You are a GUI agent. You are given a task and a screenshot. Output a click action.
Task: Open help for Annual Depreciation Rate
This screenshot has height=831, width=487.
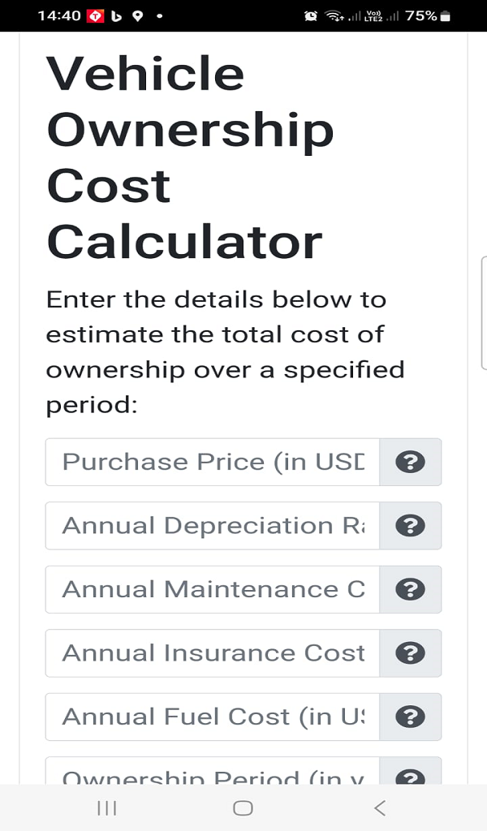(410, 526)
